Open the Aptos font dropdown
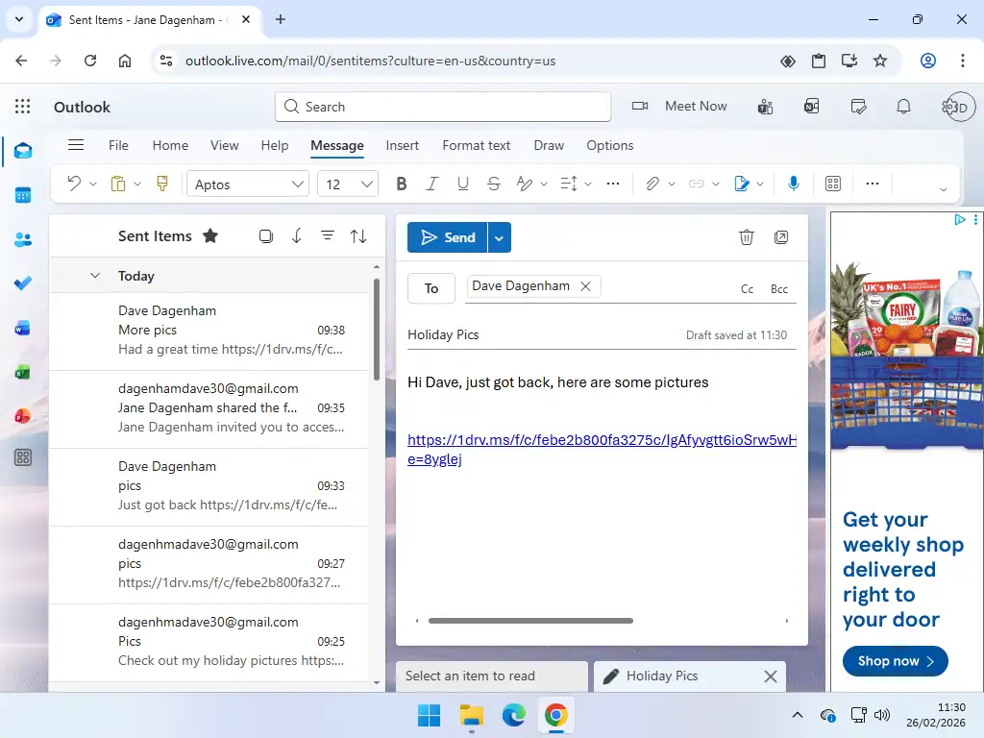984x738 pixels. (x=247, y=183)
